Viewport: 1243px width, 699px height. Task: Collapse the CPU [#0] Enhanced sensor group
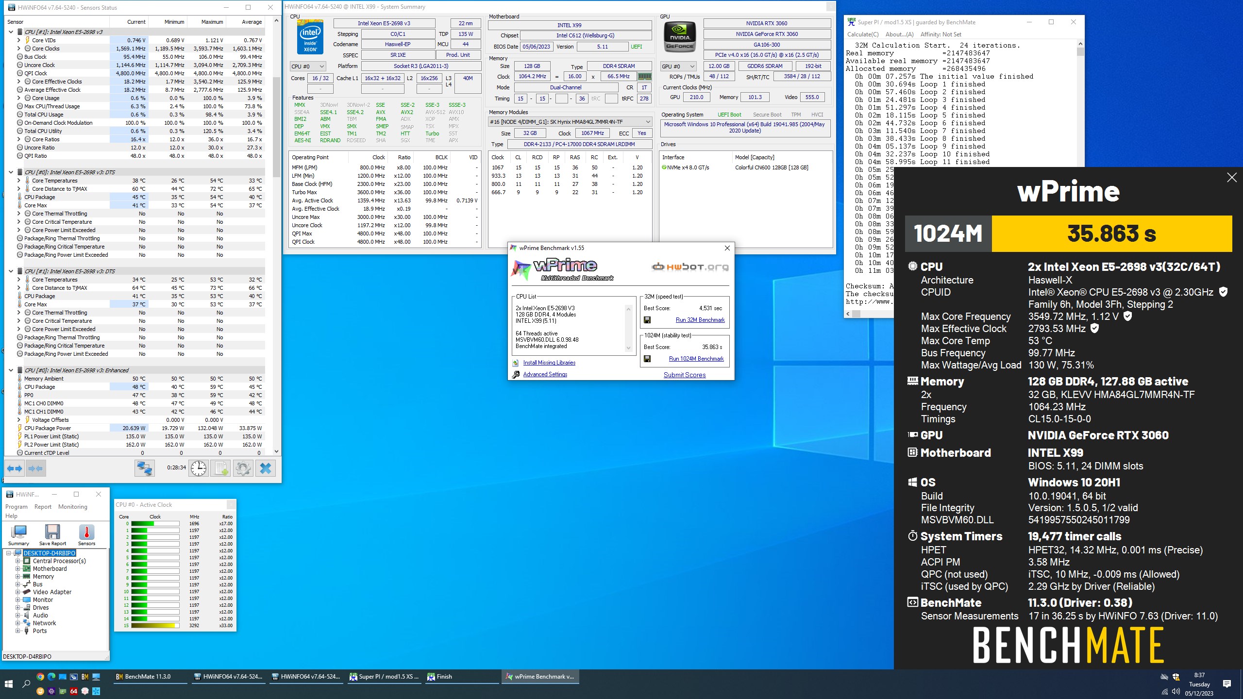11,370
